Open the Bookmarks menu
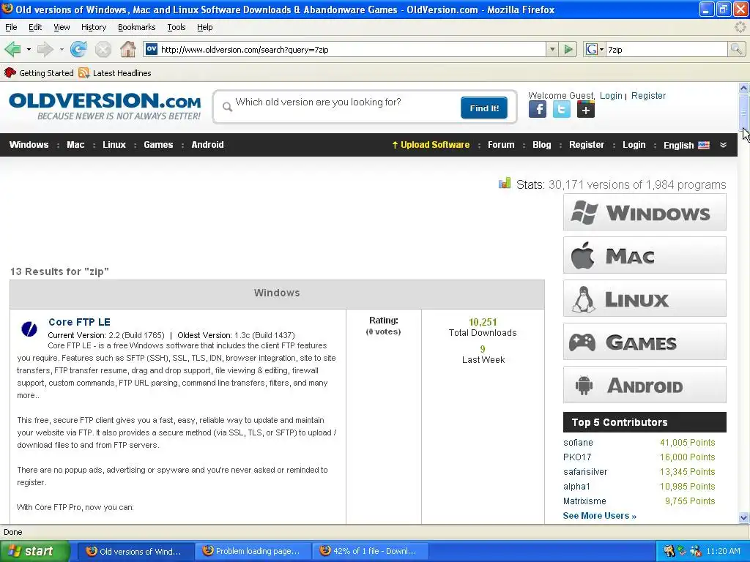 pyautogui.click(x=136, y=27)
